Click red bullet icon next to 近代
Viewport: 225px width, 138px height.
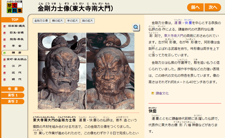tap(5, 73)
